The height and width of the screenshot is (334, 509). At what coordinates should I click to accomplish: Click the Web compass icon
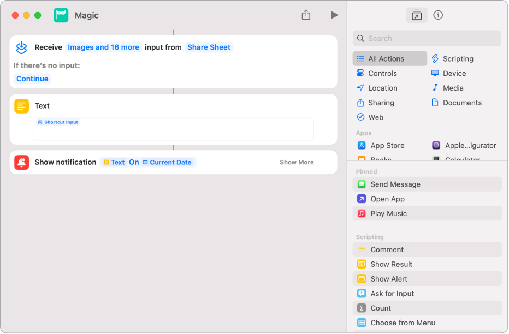click(360, 117)
